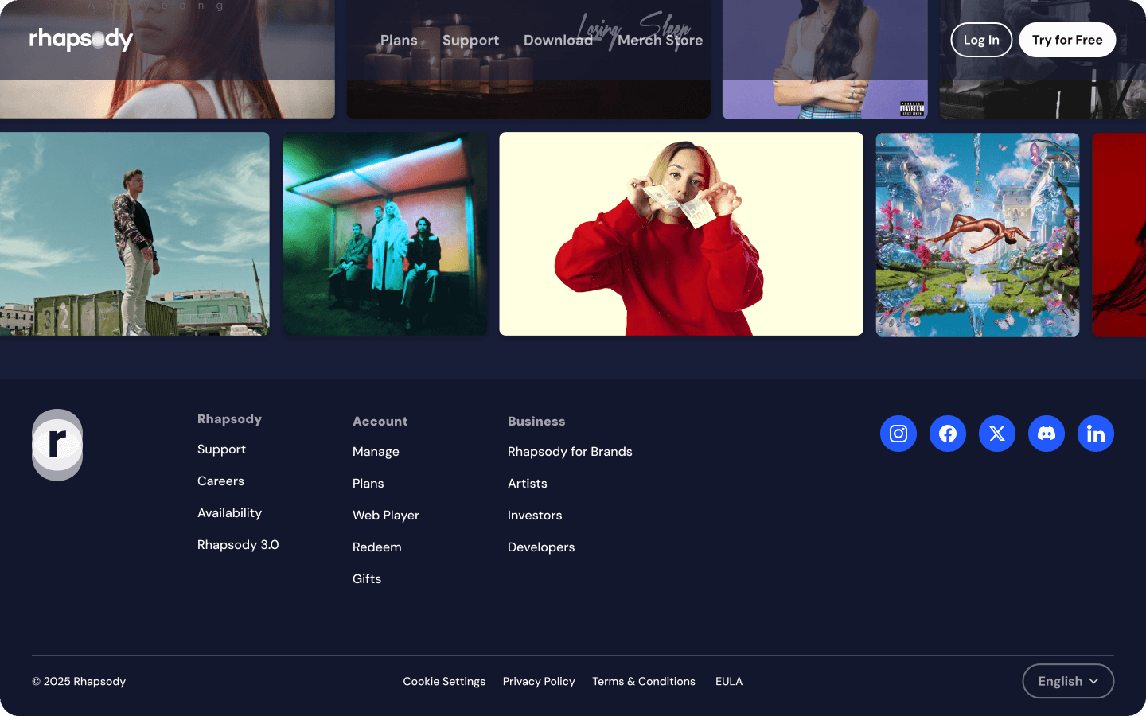Open Rhapsody for Brands link
The height and width of the screenshot is (716, 1146).
(570, 452)
